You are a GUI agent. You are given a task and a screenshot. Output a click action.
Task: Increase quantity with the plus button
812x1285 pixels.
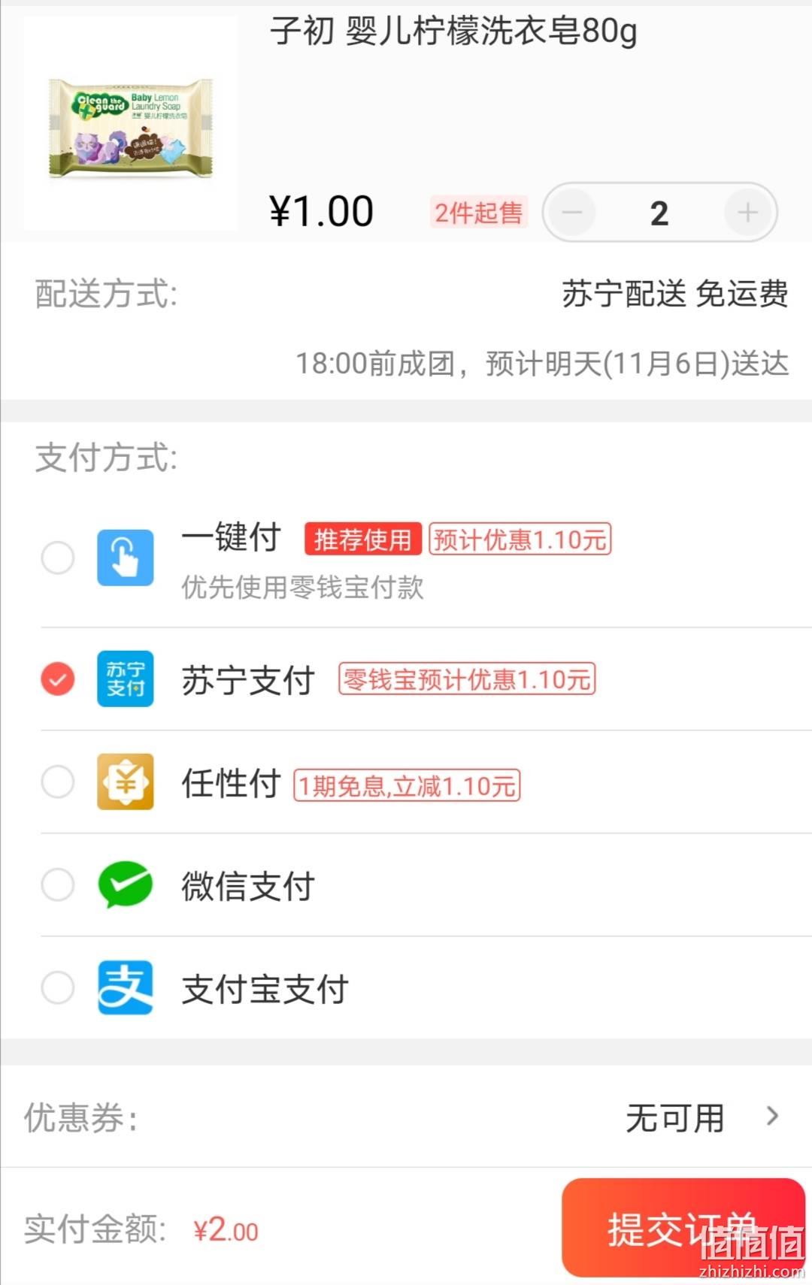click(747, 213)
